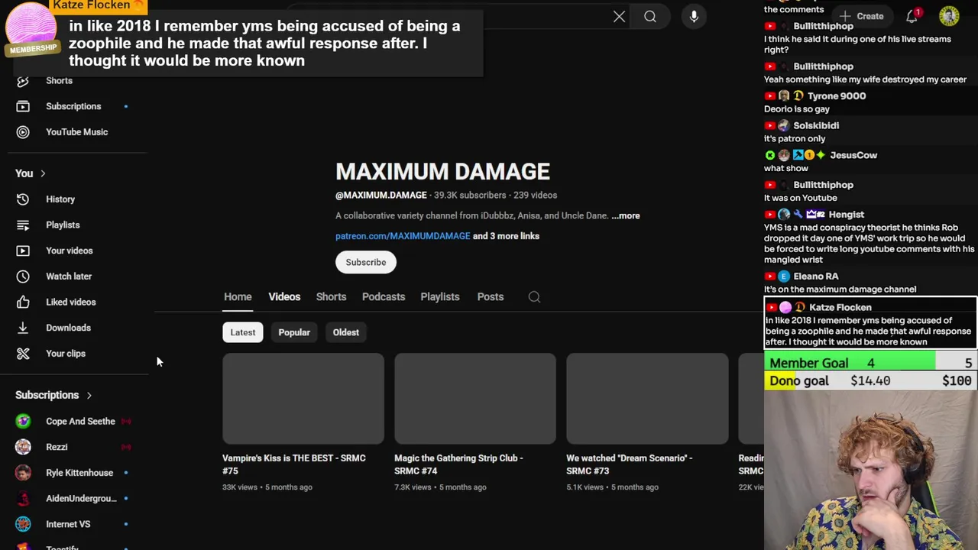Click thumbnail of SRMC #73 video

(x=647, y=398)
